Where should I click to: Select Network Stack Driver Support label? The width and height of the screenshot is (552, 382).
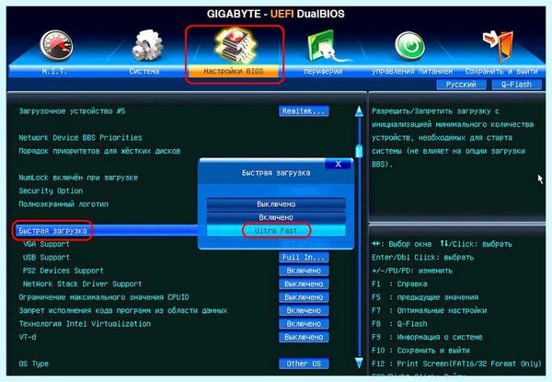click(x=82, y=284)
